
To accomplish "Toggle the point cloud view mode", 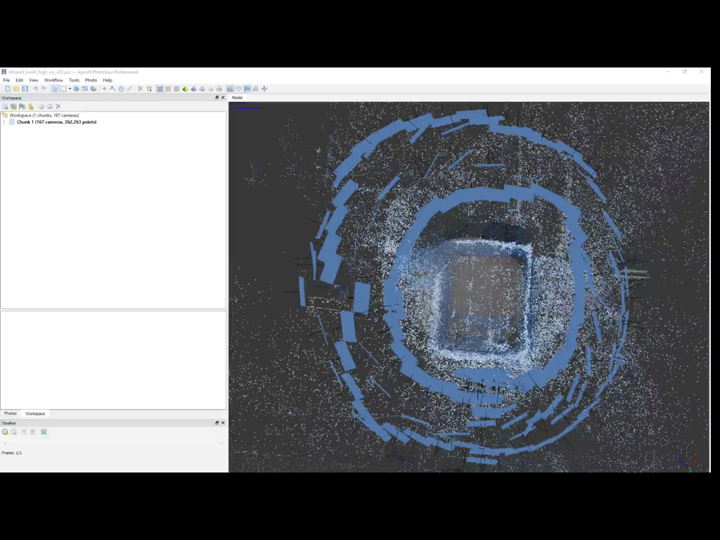I will 160,89.
